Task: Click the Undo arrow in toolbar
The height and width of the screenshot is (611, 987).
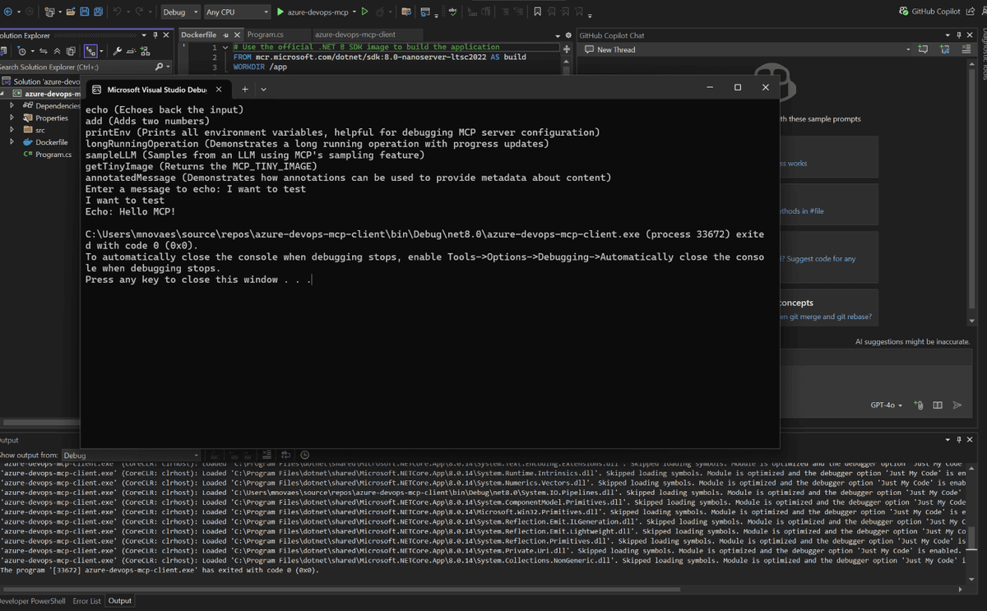Action: 117,12
